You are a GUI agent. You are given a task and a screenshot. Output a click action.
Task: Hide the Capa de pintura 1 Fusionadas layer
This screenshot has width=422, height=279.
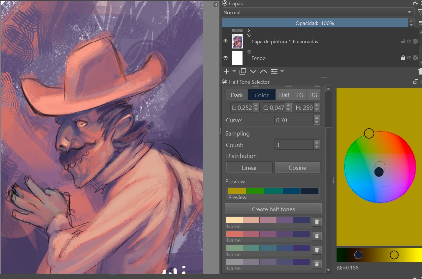(x=226, y=41)
